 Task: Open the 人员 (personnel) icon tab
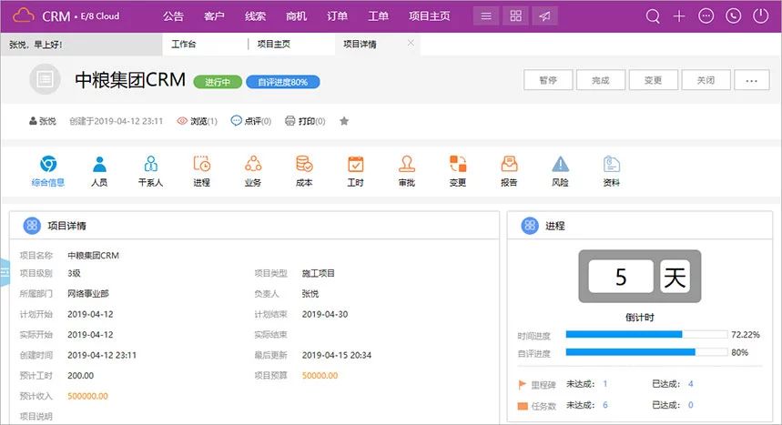coord(99,170)
